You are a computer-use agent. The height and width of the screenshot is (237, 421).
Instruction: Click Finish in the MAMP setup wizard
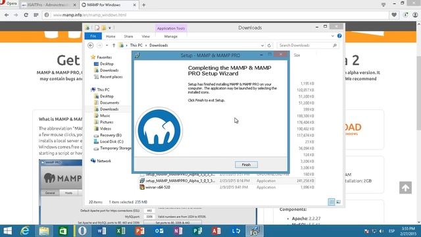(246, 165)
